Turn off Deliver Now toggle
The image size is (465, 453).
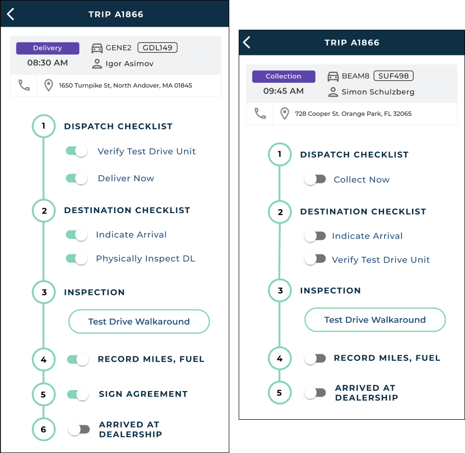[x=77, y=178]
